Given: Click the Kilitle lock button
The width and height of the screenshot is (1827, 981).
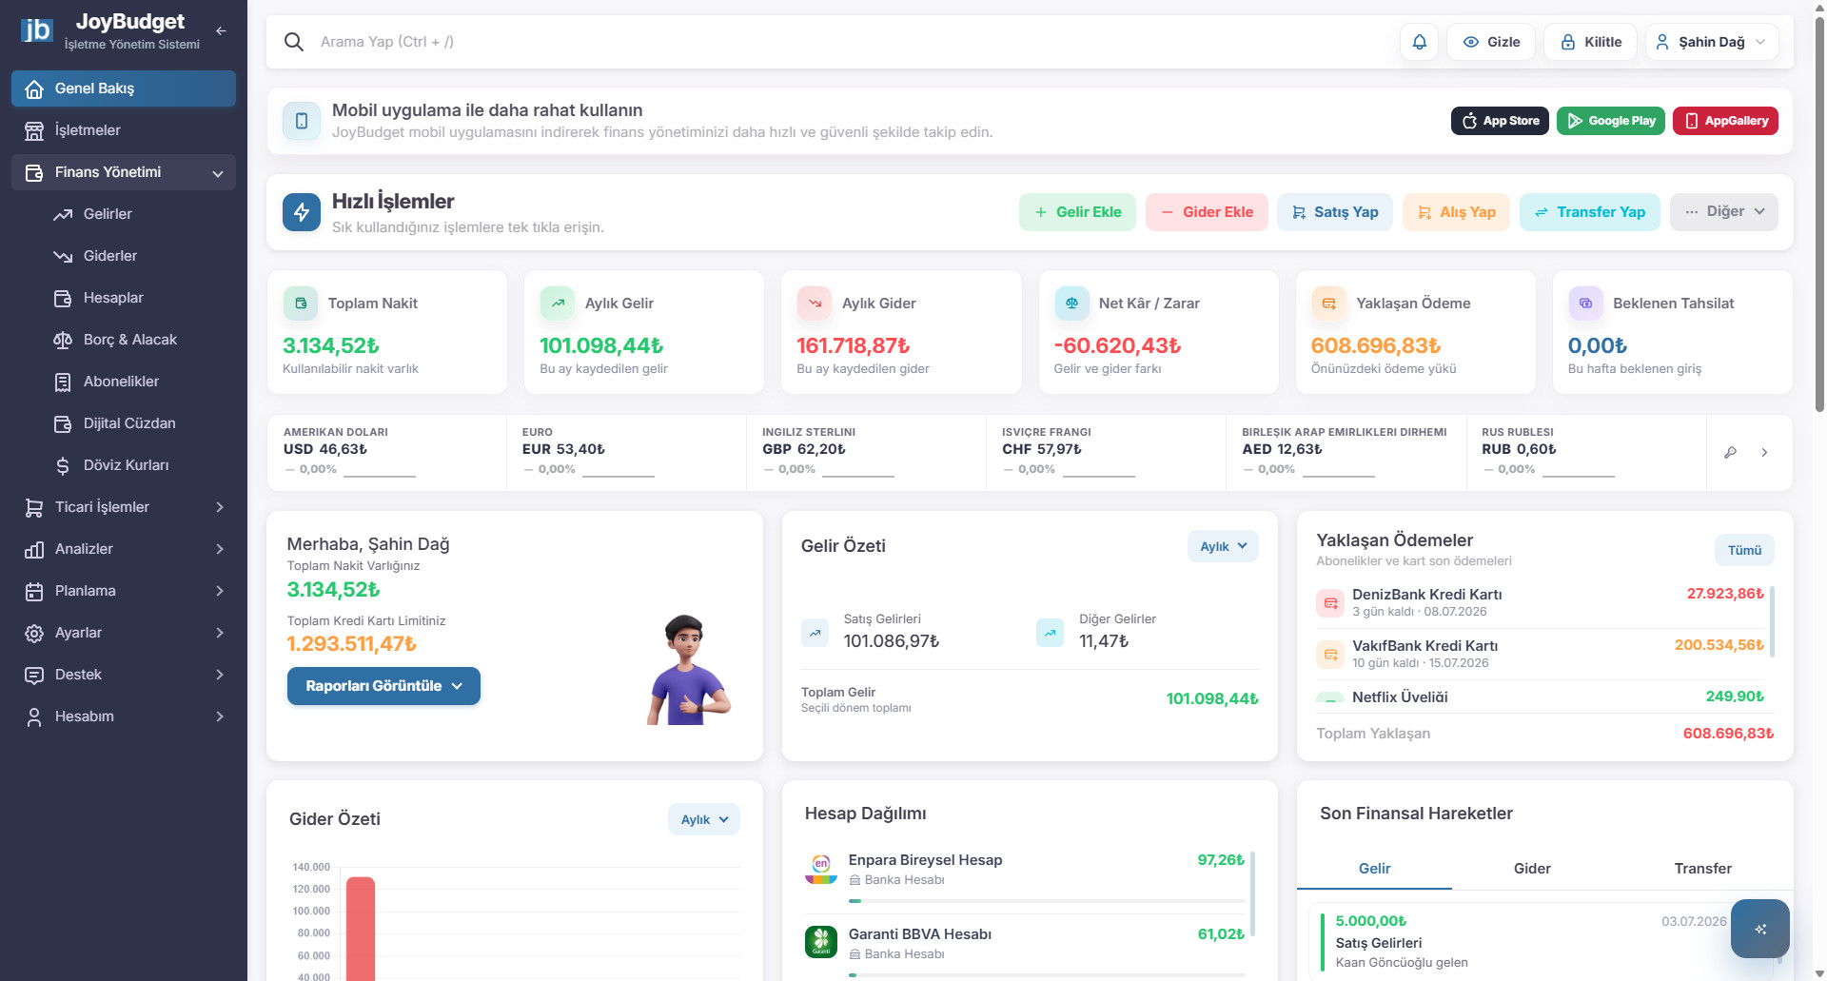Looking at the screenshot, I should (x=1590, y=42).
